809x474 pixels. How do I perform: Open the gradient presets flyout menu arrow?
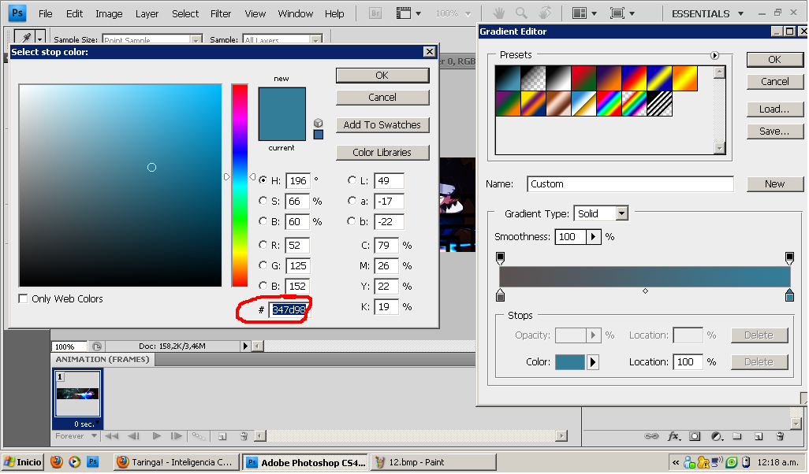pyautogui.click(x=715, y=55)
